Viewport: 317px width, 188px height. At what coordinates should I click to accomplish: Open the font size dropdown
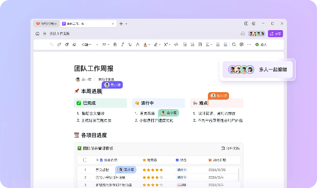pos(106,45)
